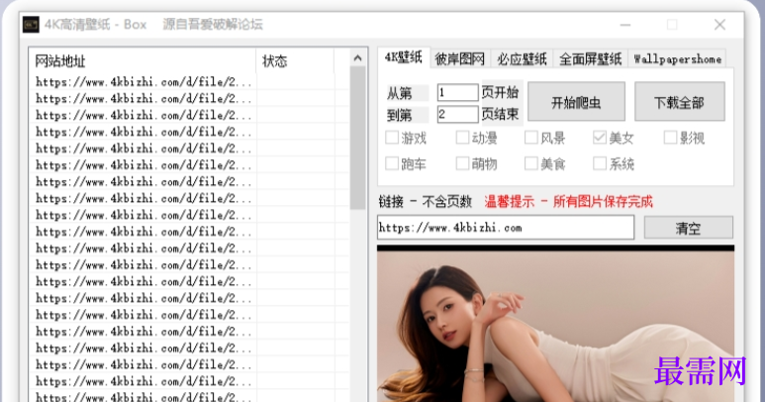Image resolution: width=765 pixels, height=402 pixels.
Task: Click the 网站地址 column header
Action: tap(143, 61)
